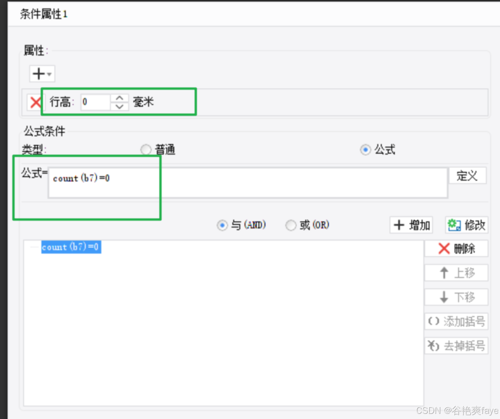Click the 条件属性1 title text
The height and width of the screenshot is (419, 500).
[x=44, y=14]
